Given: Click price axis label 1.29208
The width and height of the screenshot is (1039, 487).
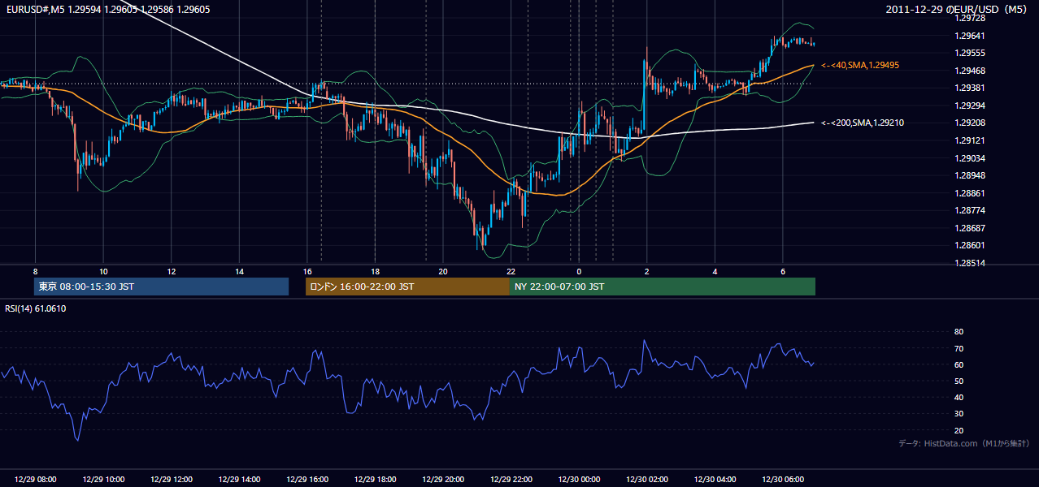Looking at the screenshot, I should [x=970, y=123].
